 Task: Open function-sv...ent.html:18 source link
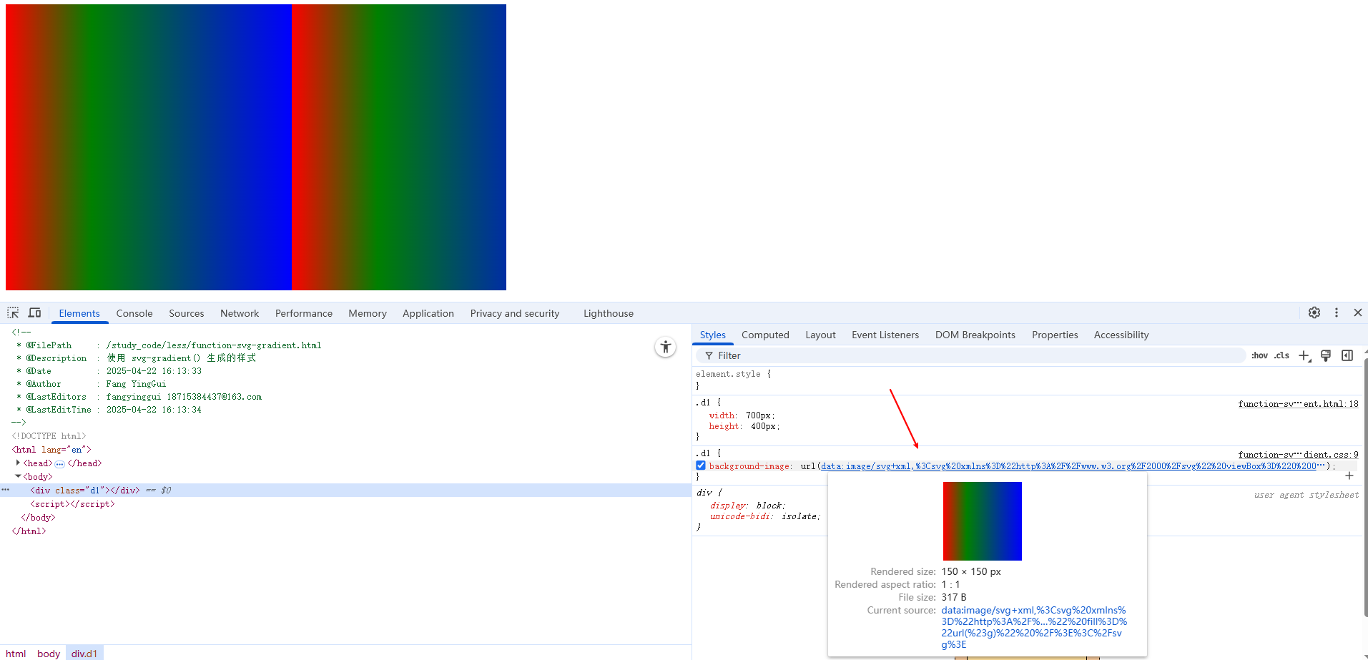pyautogui.click(x=1298, y=404)
